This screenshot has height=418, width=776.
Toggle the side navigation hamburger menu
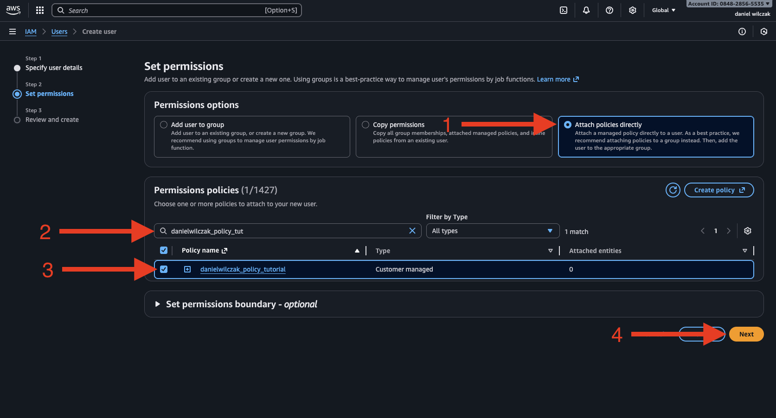tap(13, 32)
